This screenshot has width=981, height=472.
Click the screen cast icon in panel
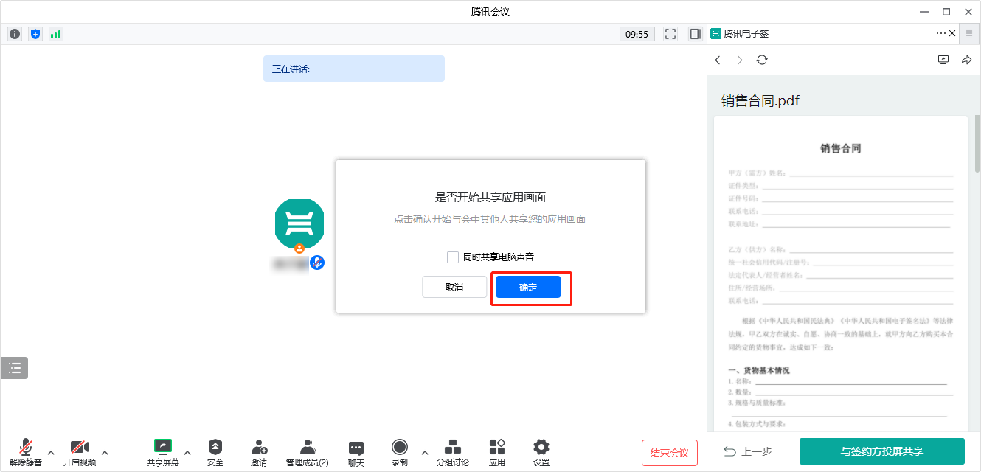(x=943, y=60)
